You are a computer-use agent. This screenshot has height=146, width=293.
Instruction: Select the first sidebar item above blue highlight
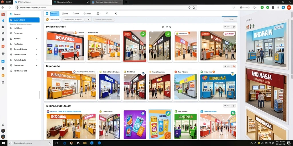click(x=24, y=14)
